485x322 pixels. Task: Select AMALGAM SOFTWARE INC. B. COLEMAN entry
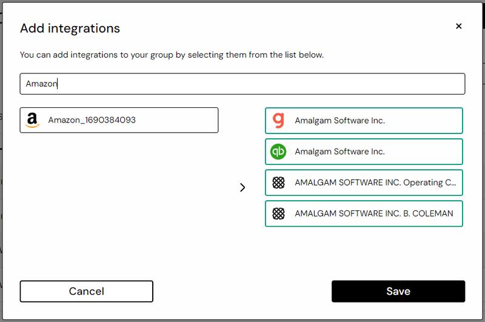(x=364, y=213)
